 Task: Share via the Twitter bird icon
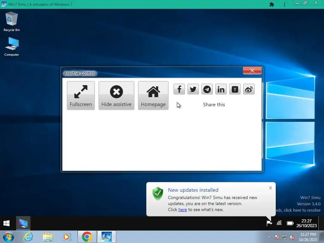193,89
